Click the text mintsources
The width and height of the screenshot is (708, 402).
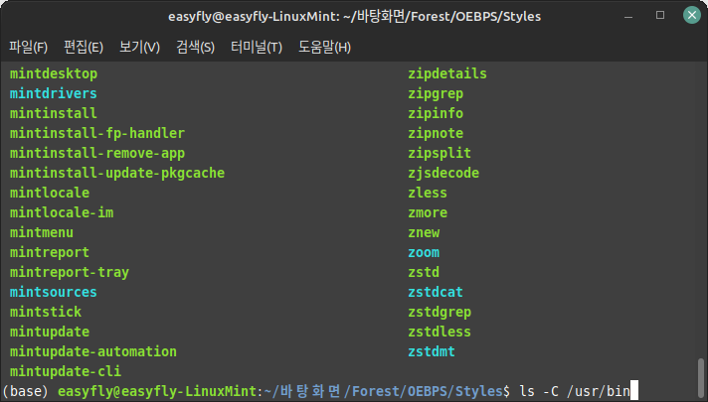(x=54, y=292)
